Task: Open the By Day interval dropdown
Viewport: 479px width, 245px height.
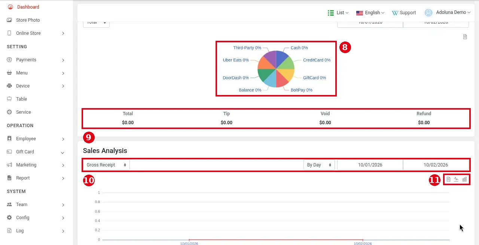Action: [319, 165]
